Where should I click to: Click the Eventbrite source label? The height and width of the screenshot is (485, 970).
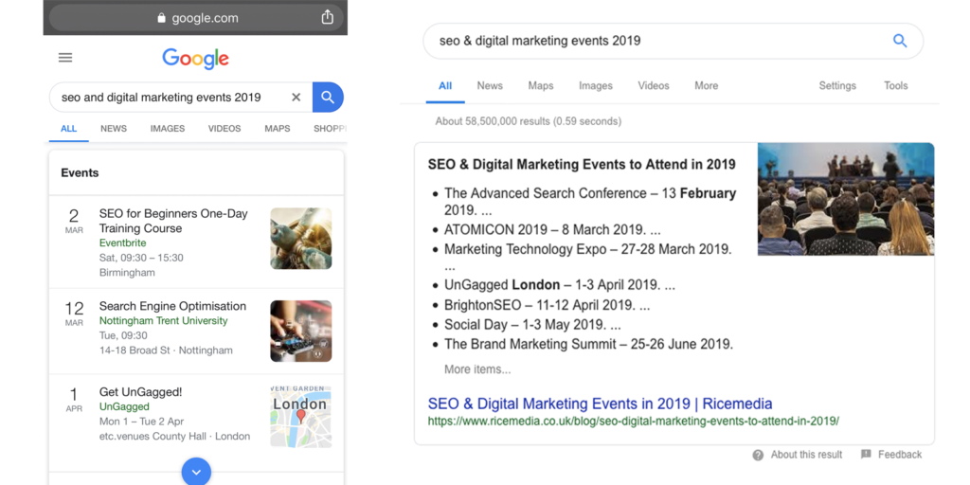click(121, 243)
